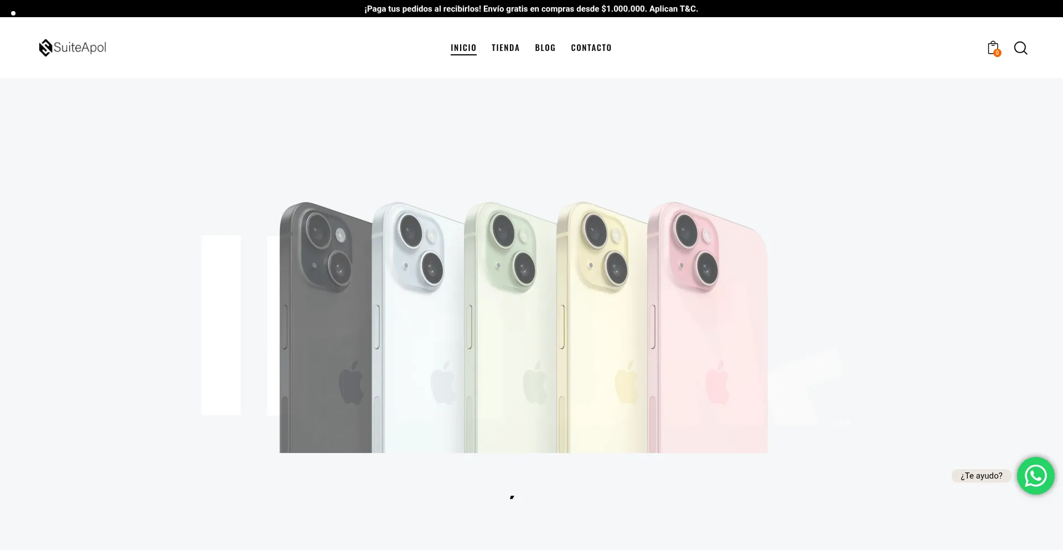Click the leftmost white placeholder rectangle
Screen dimensions: 1063x550
pyautogui.click(x=221, y=325)
